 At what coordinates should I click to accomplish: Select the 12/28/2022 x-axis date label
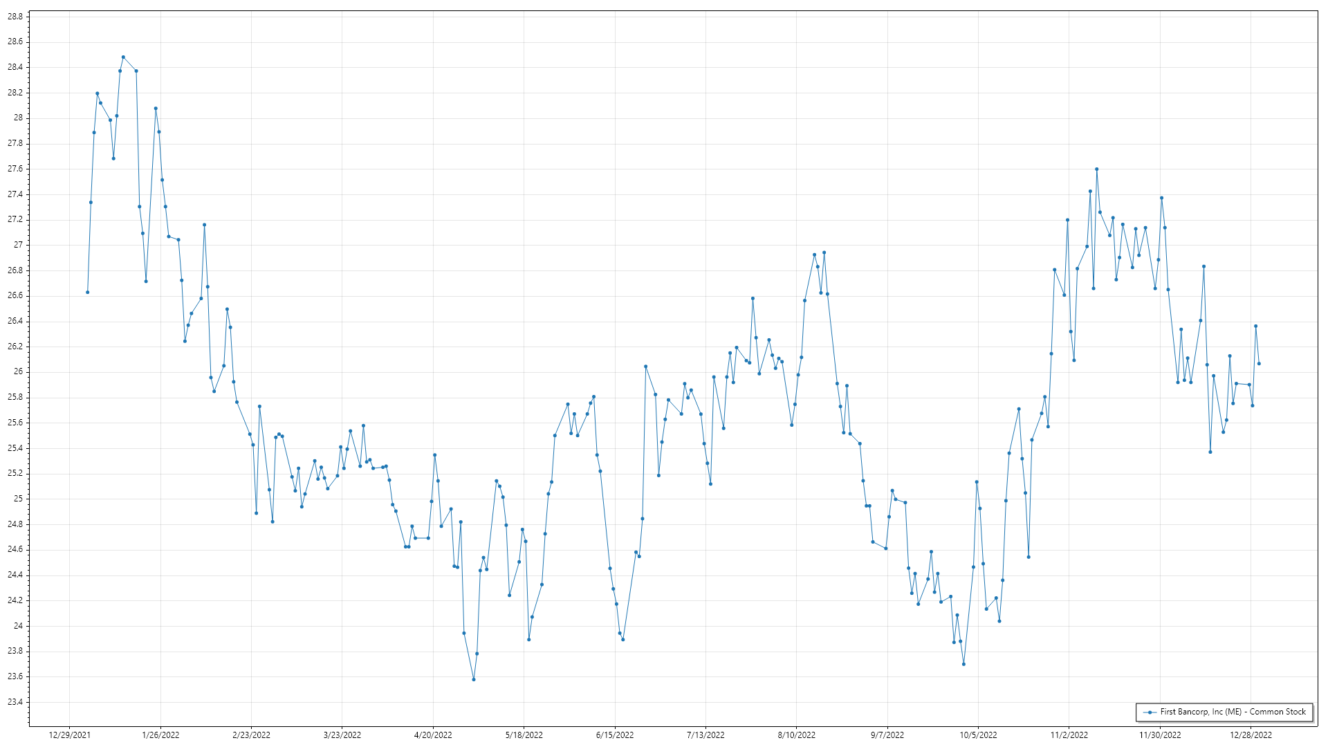click(x=1251, y=735)
